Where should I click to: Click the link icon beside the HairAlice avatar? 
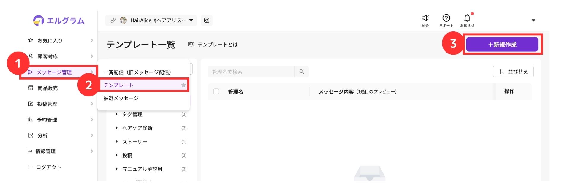coord(113,20)
